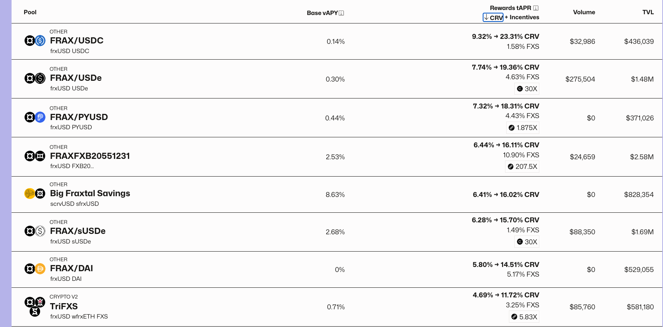Click the sUSDe token icon in FRAX/sUSDe row
Viewport: 663px width, 327px height.
pos(40,231)
